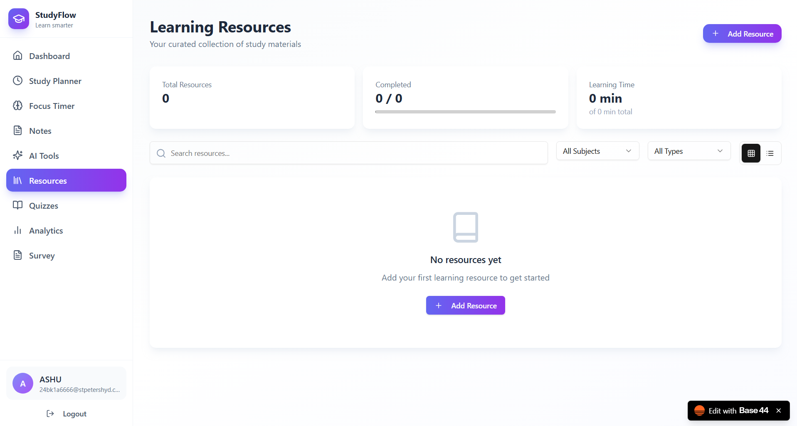Click the search magnifier icon
This screenshot has width=797, height=426.
coord(161,153)
